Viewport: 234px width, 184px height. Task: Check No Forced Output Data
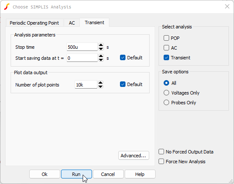coord(162,152)
